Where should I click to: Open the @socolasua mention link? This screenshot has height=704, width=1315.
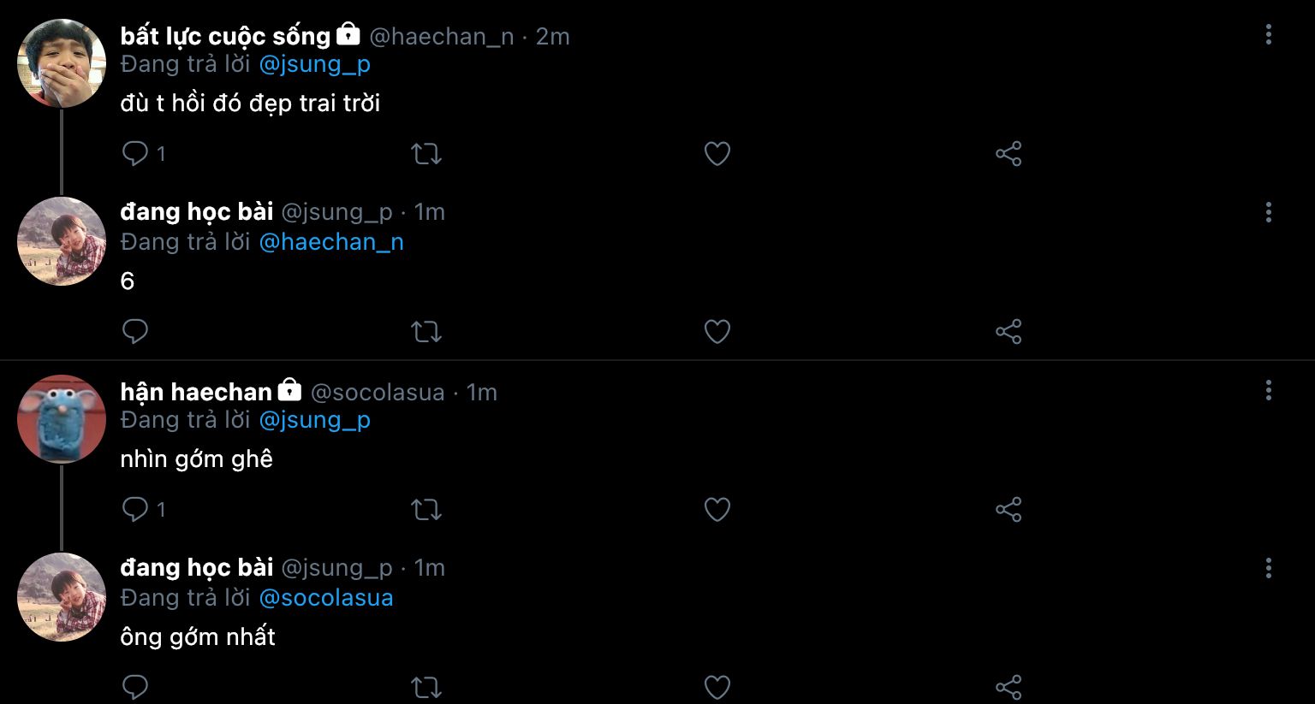click(x=325, y=597)
